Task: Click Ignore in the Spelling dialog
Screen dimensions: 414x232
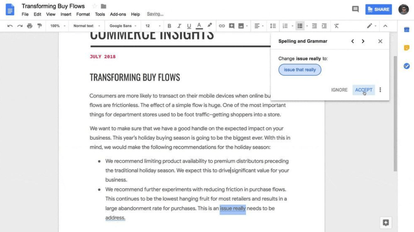Action: pos(339,90)
